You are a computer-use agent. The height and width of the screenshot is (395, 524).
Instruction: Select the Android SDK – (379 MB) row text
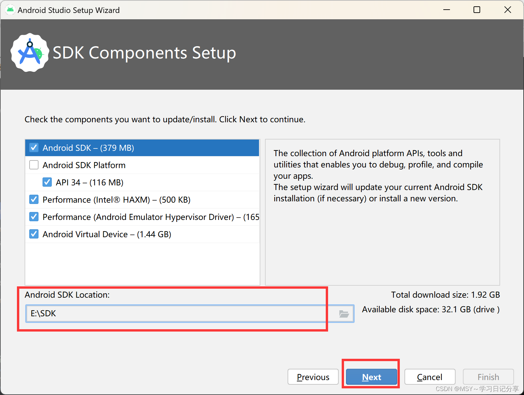(88, 148)
